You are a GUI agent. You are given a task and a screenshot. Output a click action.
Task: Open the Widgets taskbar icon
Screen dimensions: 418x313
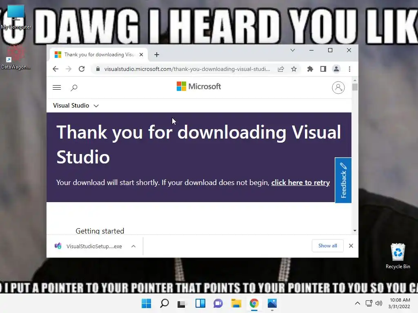(200, 303)
